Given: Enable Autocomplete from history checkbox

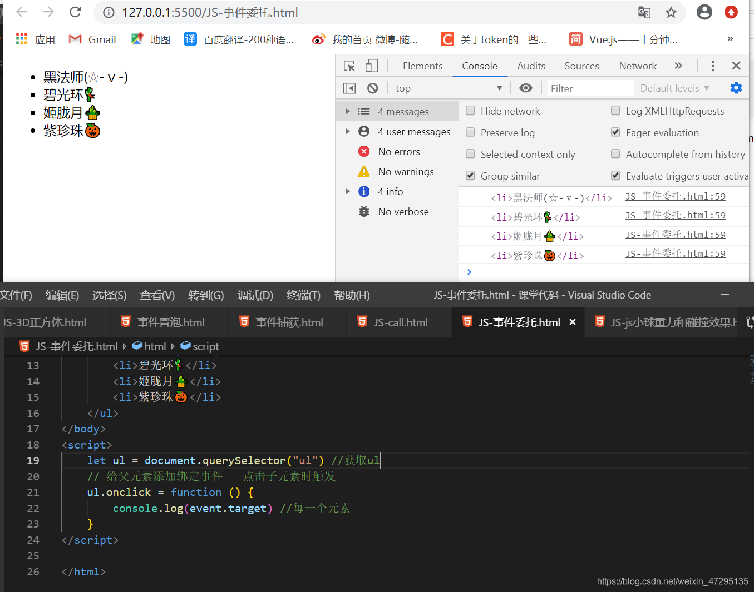Looking at the screenshot, I should coord(616,154).
